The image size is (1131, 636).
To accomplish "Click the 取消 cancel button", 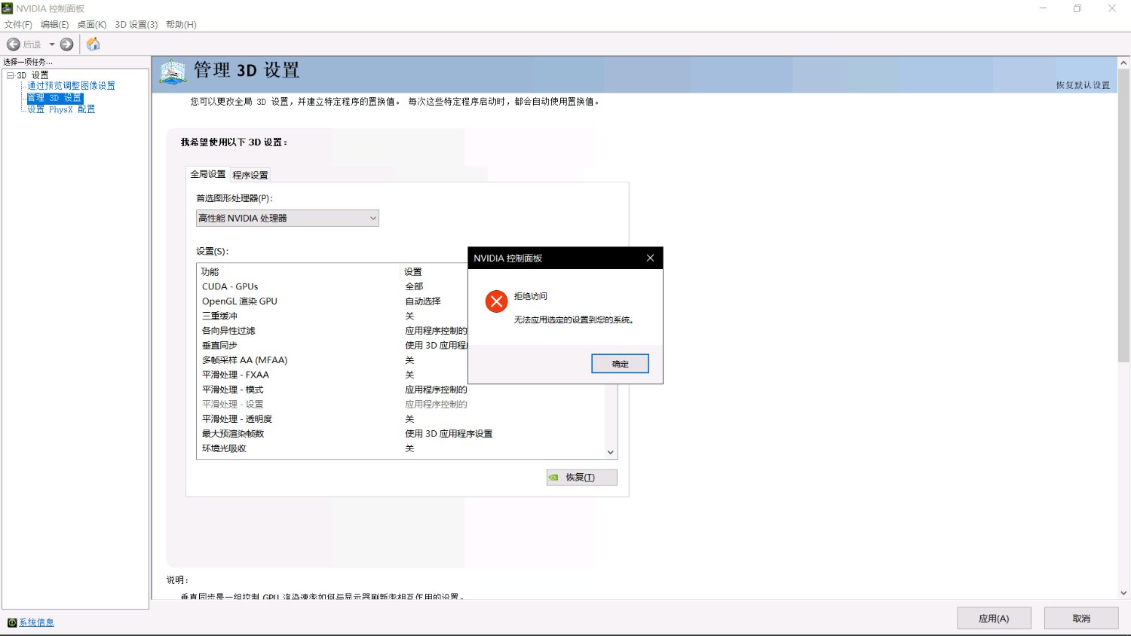I will (1081, 619).
